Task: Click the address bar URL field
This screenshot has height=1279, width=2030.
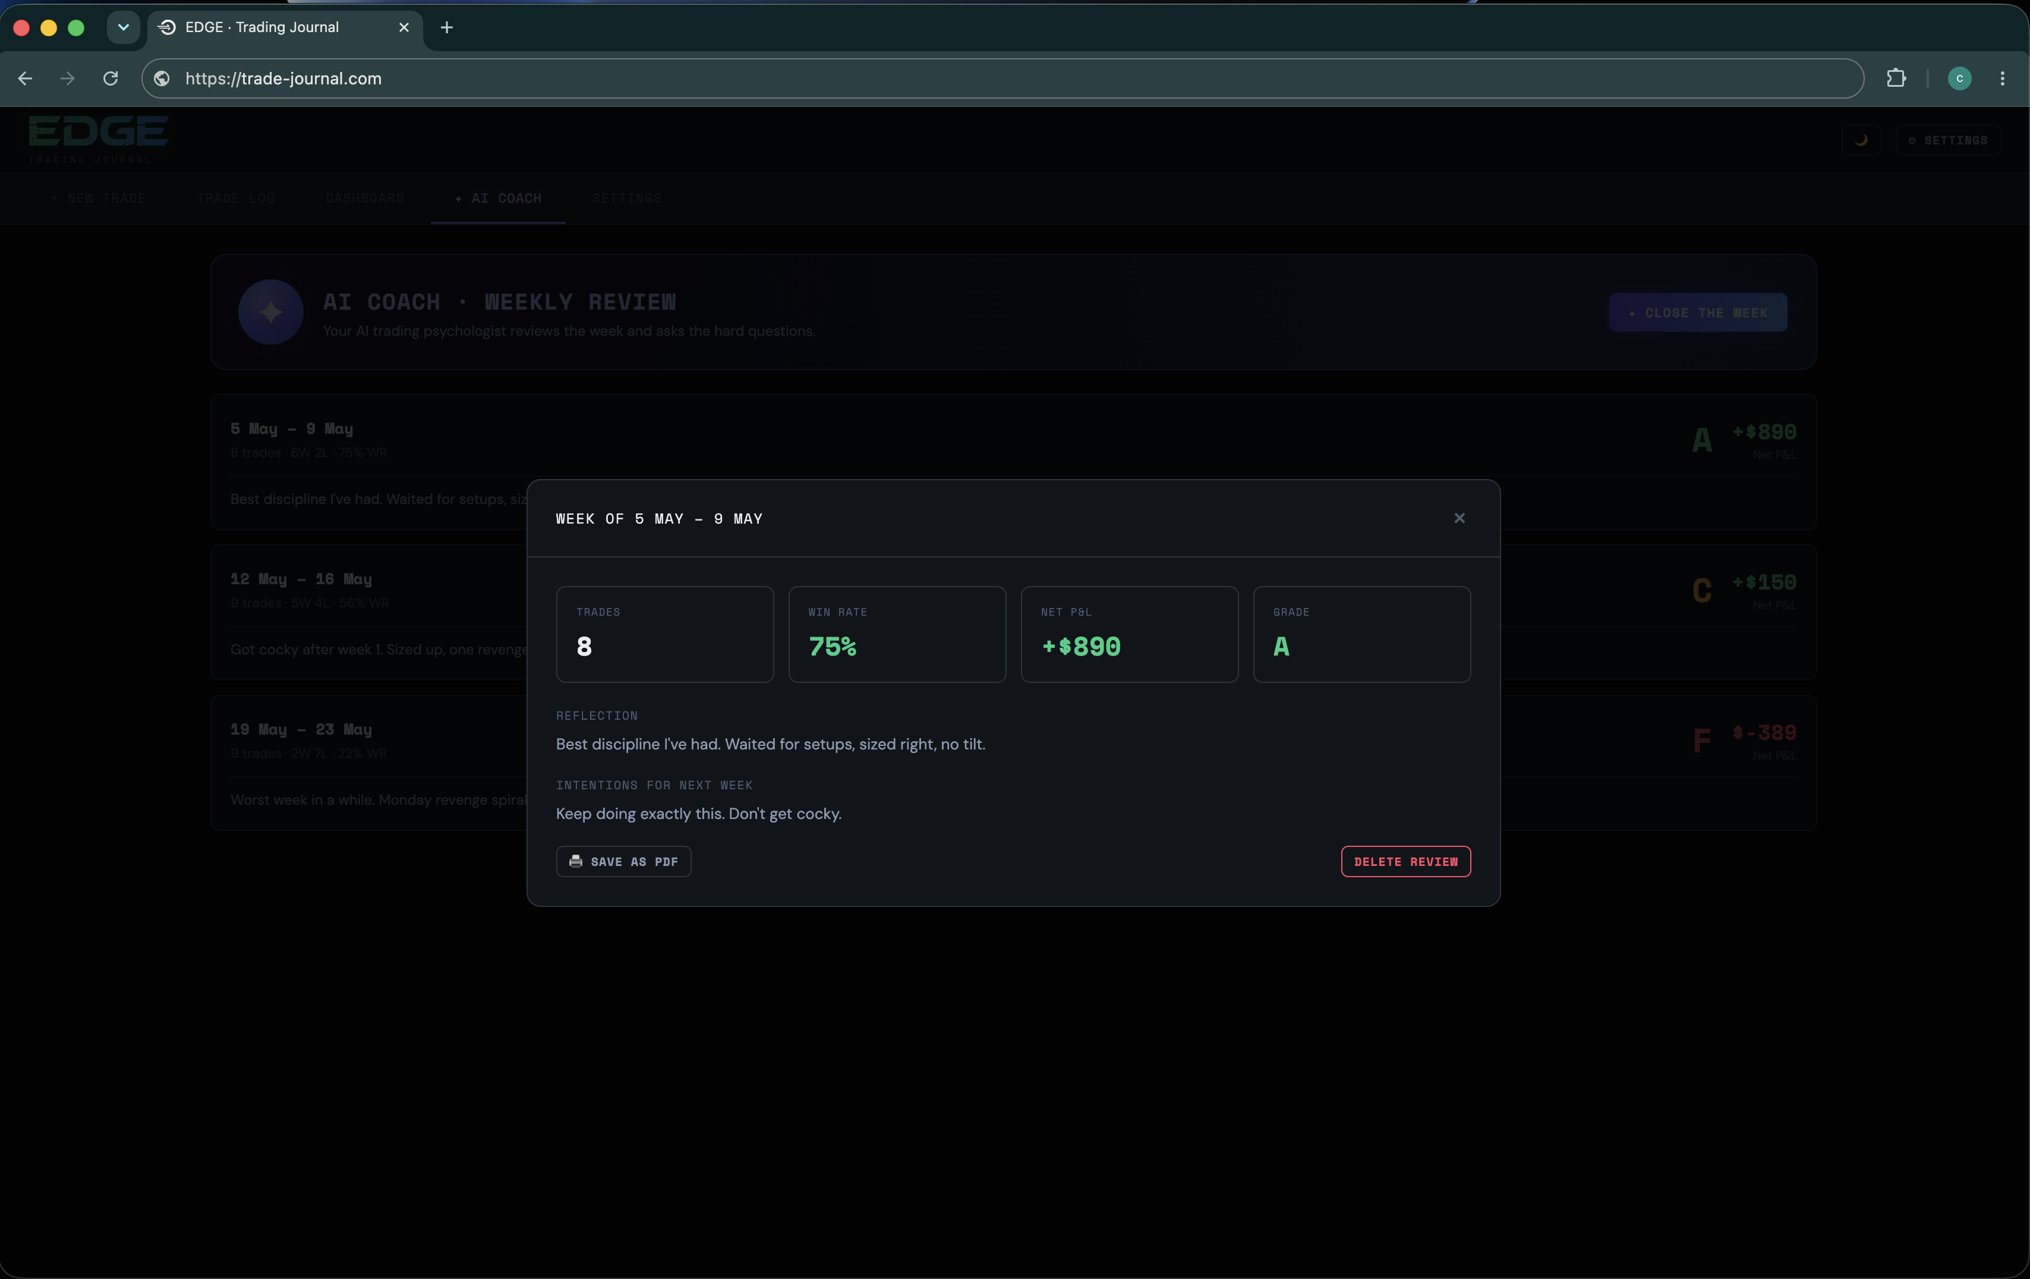Action: pos(1003,78)
